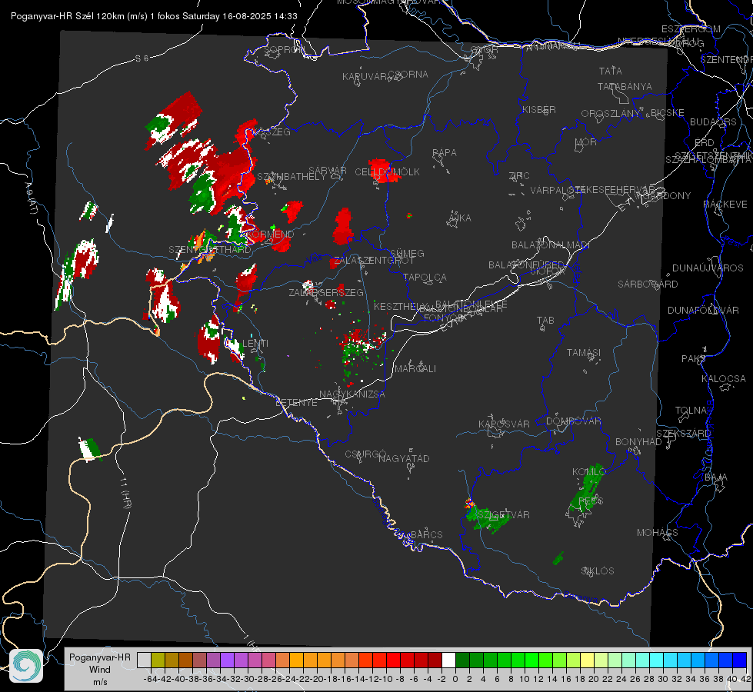Click the KORMEND town label
This screenshot has height=692, width=753.
pos(270,235)
